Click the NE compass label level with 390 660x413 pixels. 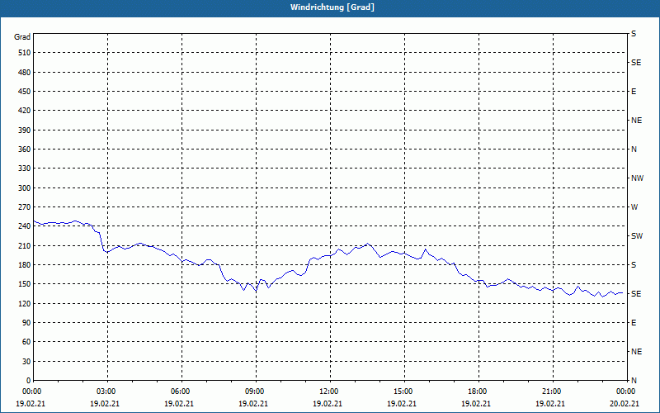coord(636,121)
